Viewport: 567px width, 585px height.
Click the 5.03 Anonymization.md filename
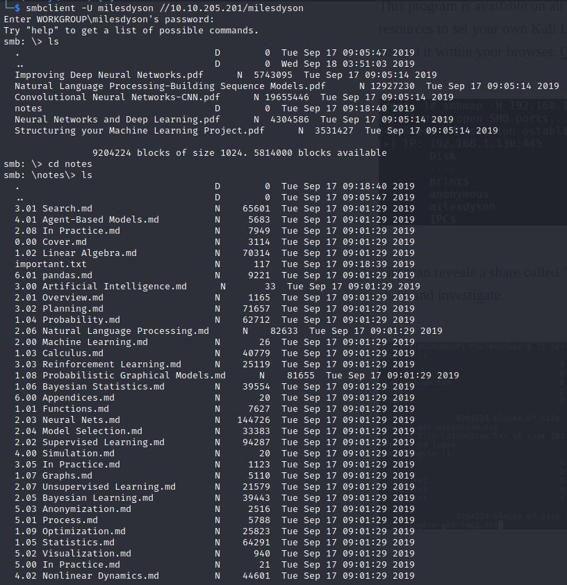coord(73,509)
